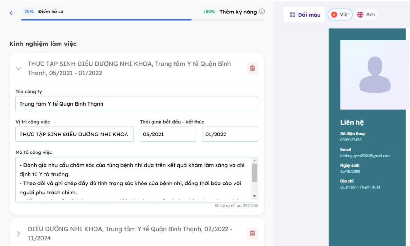Switch CV language to Anh
Image resolution: width=410 pixels, height=246 pixels.
[x=366, y=15]
